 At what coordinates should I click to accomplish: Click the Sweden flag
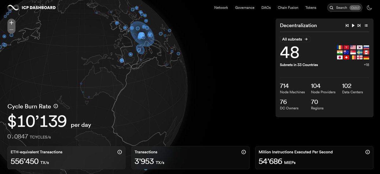[x=360, y=53]
